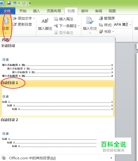Screen dimensions: 138x161
Task: Click the Word application icon
Action: click(2, 3)
